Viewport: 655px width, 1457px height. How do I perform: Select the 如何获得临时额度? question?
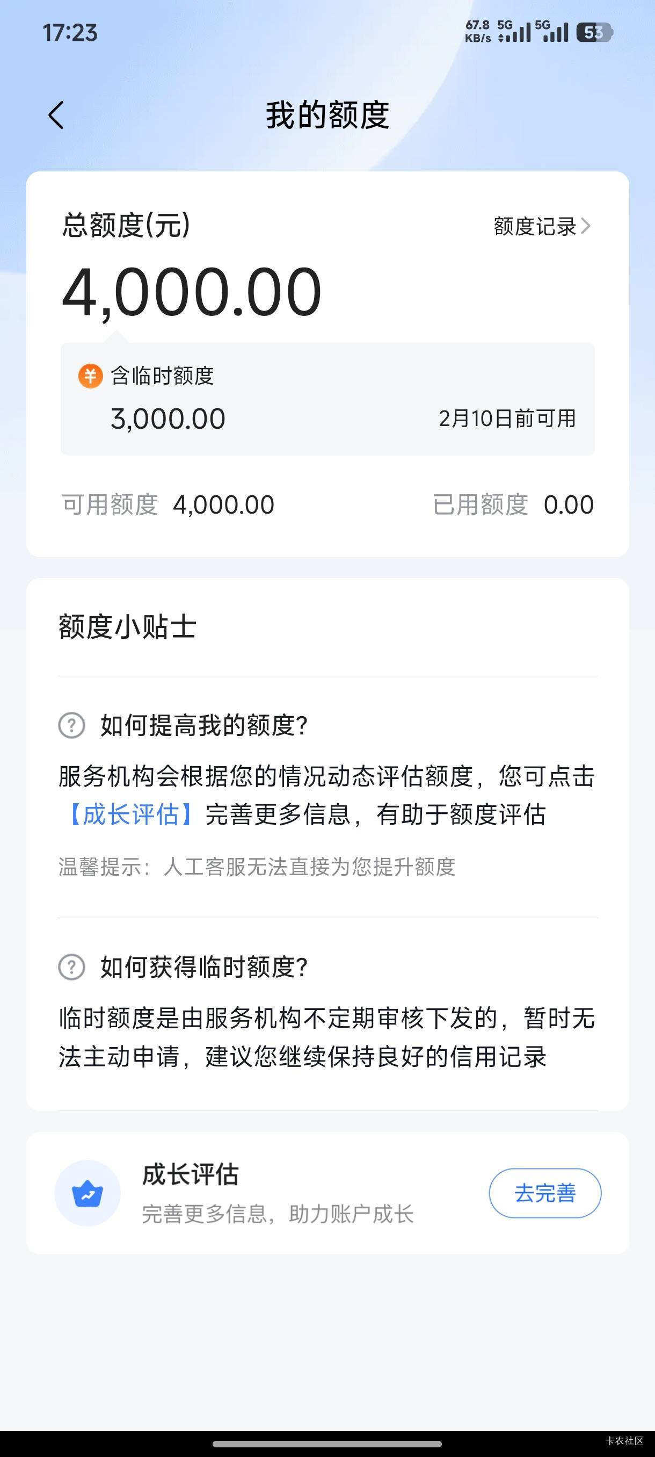[203, 967]
